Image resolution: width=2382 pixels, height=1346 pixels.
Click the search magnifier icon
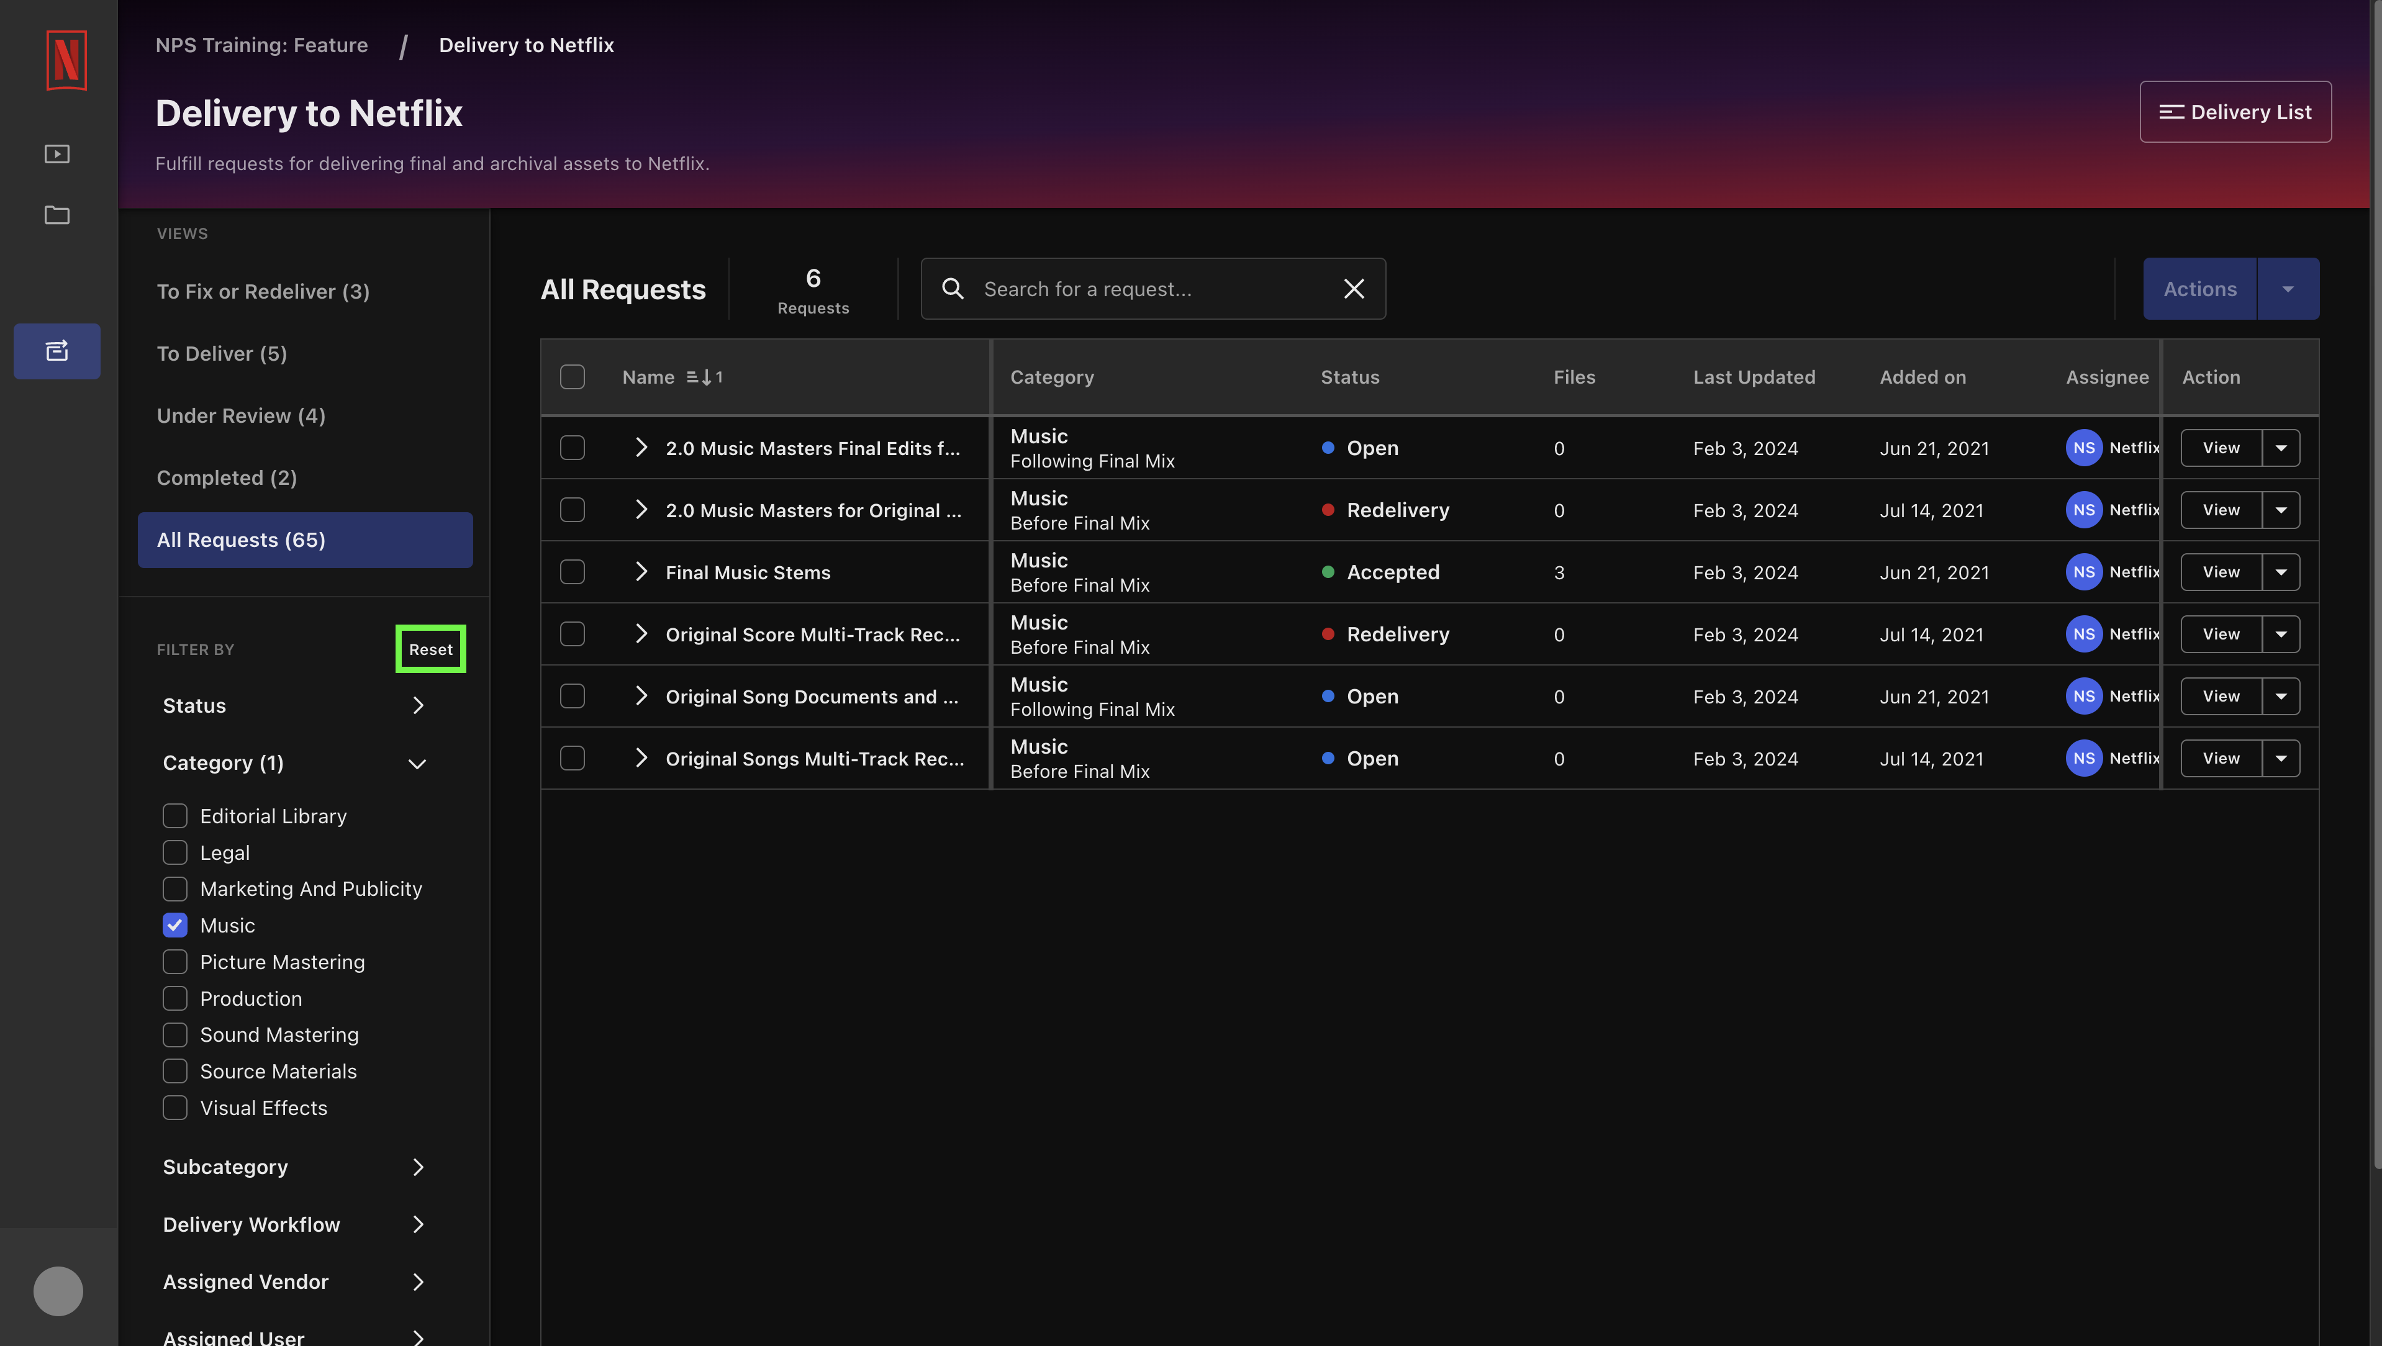(953, 289)
